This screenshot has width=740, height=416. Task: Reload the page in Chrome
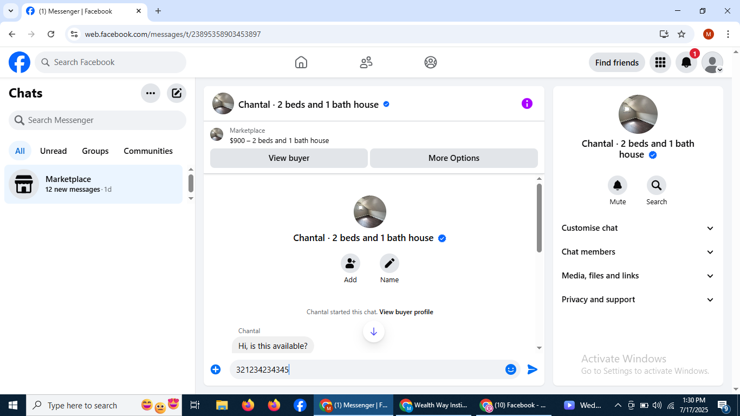point(51,34)
